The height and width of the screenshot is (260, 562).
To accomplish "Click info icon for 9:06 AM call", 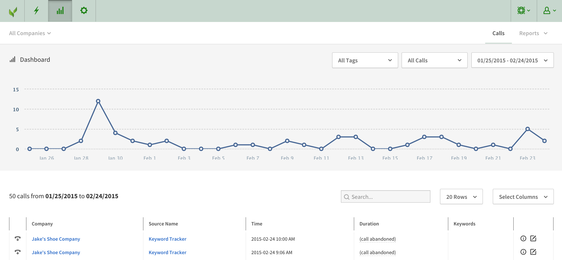I will pos(523,252).
